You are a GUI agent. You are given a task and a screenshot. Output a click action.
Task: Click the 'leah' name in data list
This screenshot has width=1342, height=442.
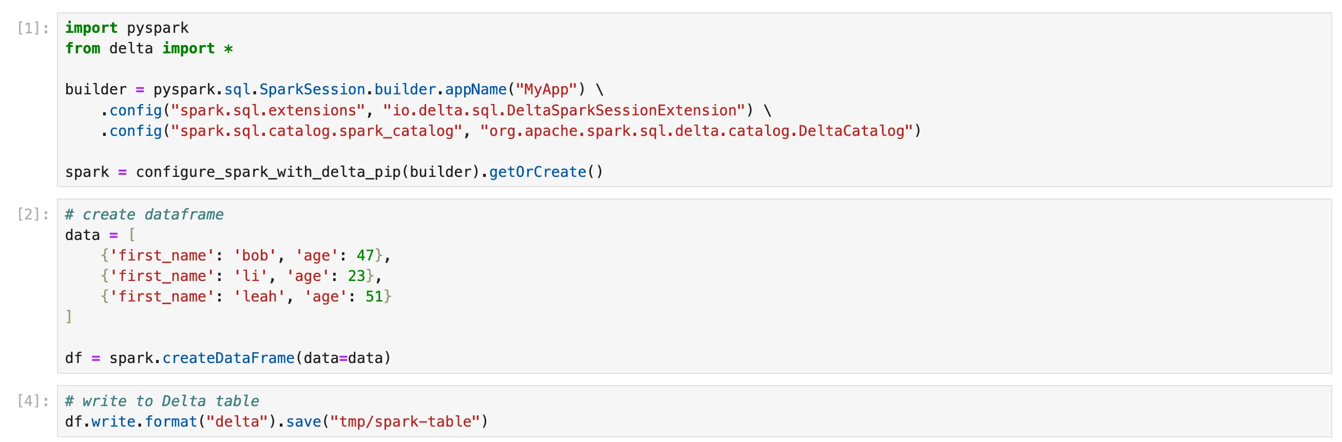tap(259, 297)
